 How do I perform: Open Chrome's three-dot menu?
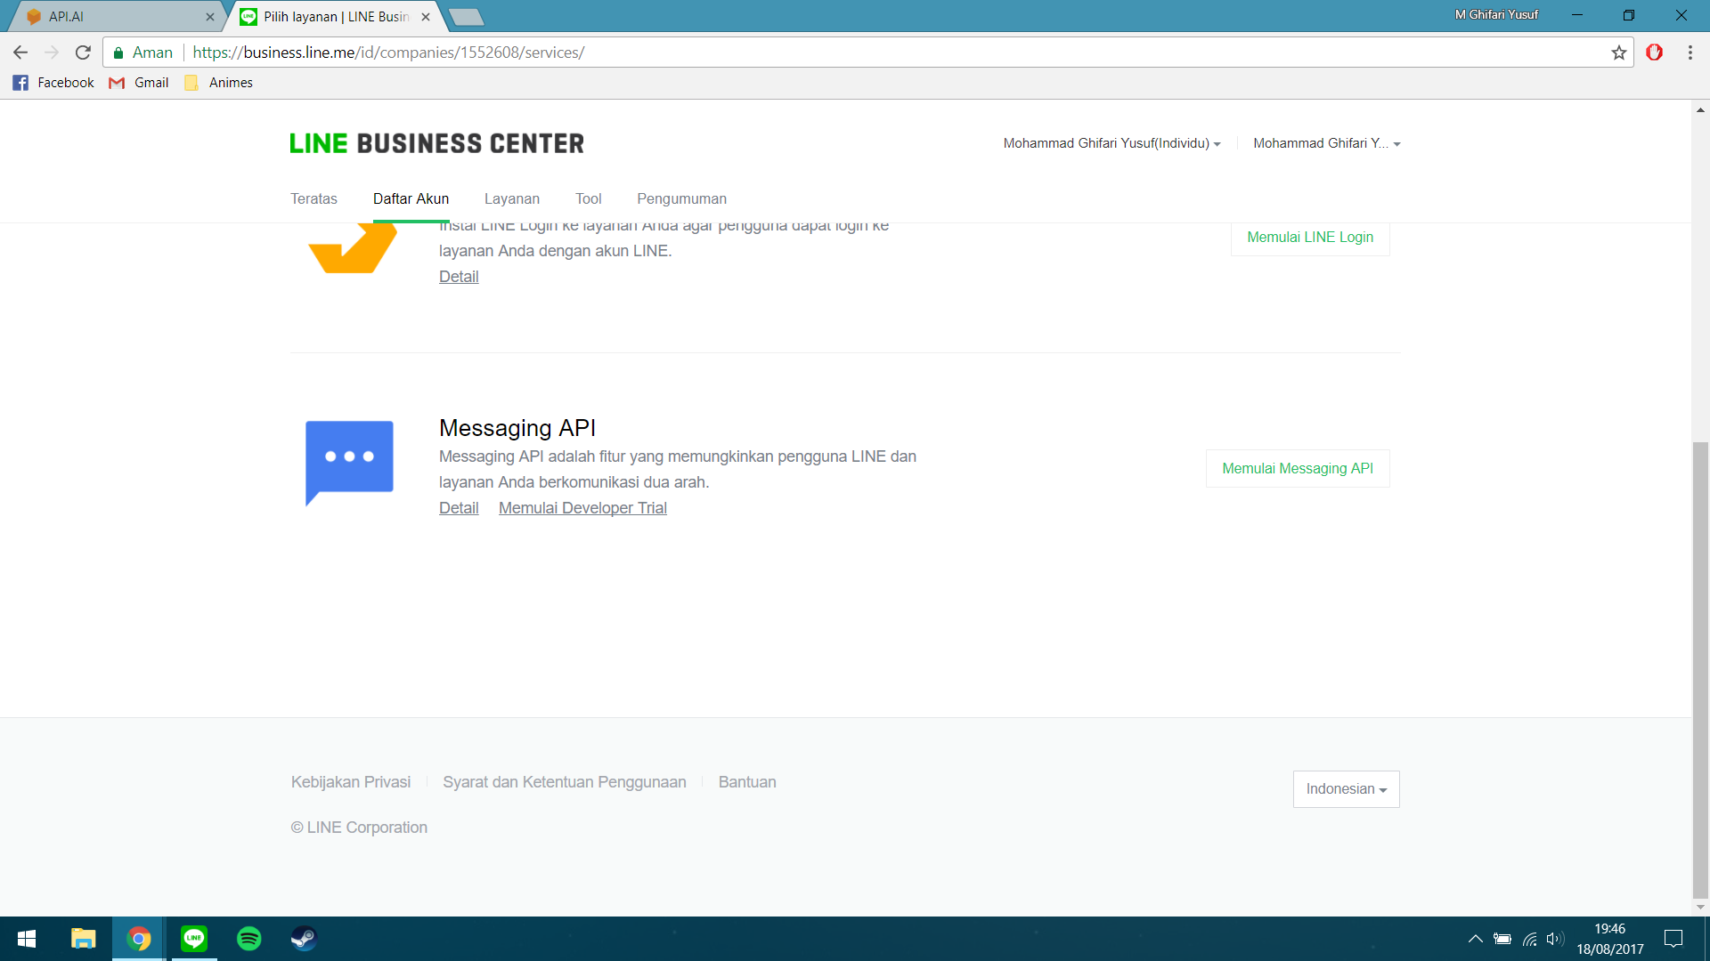(x=1690, y=52)
